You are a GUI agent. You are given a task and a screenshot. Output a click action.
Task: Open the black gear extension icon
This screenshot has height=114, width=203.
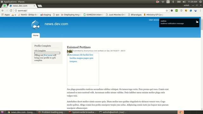(172, 10)
